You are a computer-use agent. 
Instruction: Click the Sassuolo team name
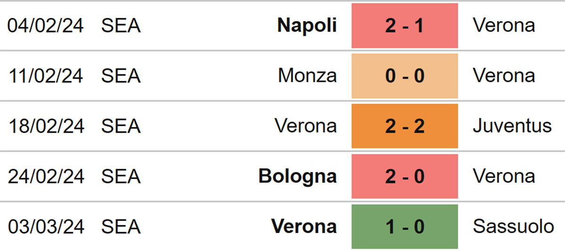click(x=513, y=227)
